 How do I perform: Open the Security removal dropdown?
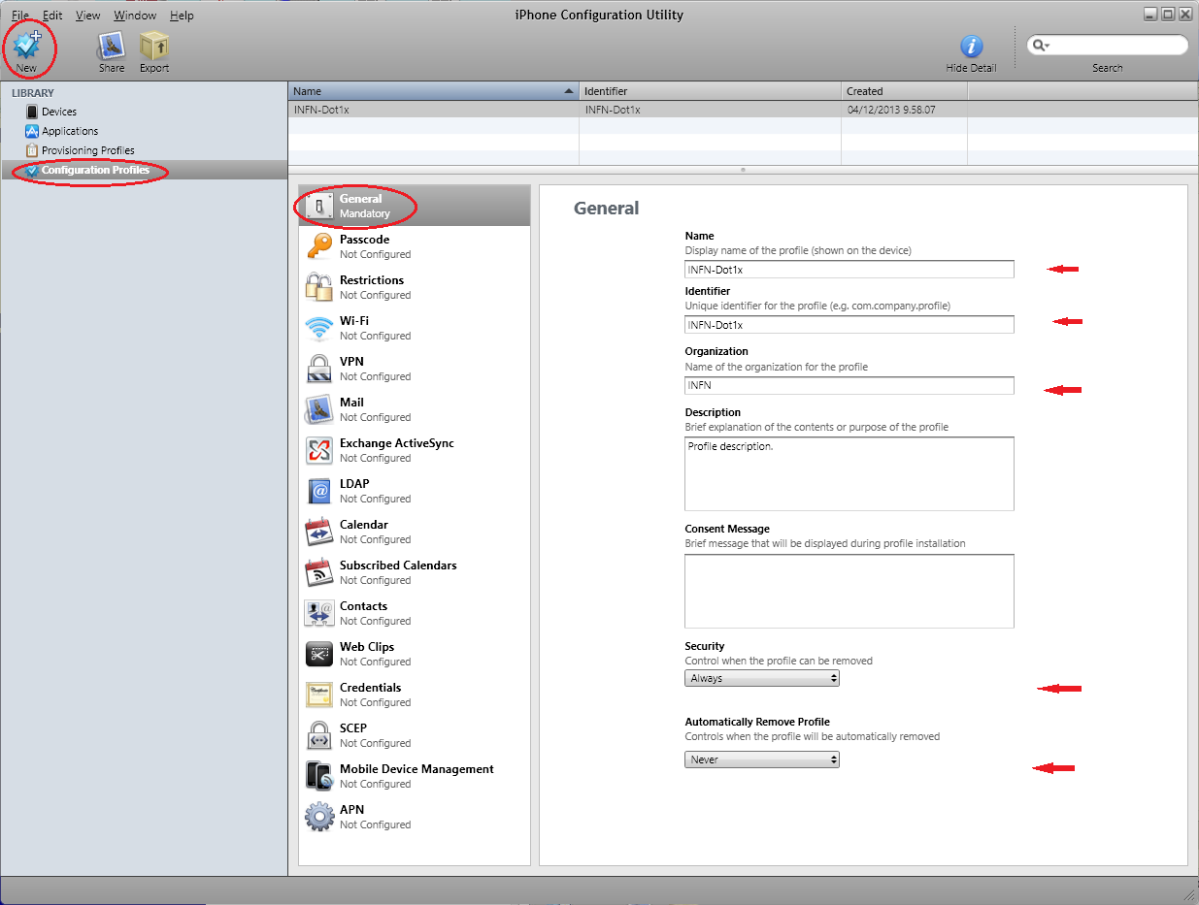click(x=762, y=678)
